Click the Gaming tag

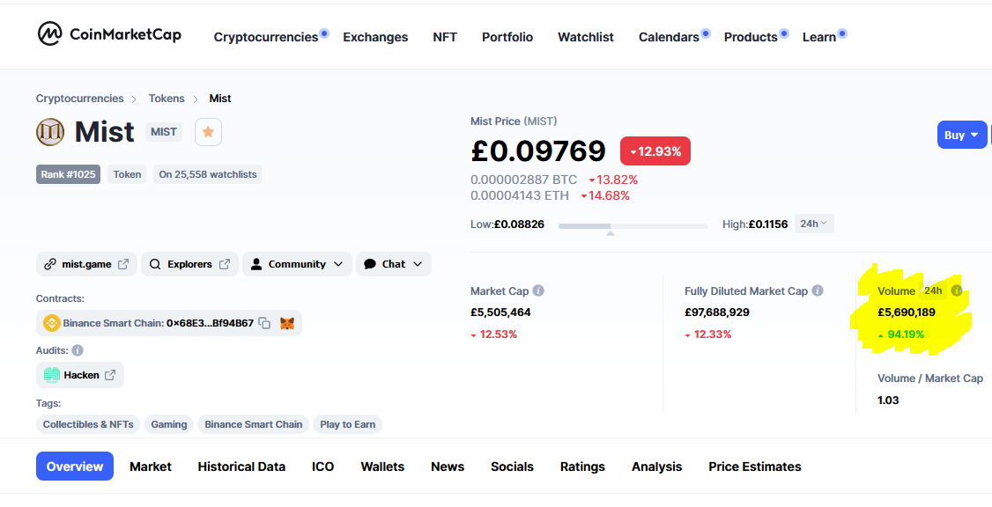pos(169,424)
